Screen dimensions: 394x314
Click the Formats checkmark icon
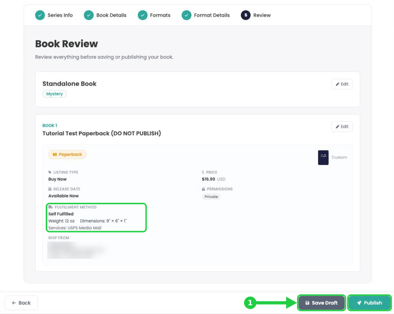coord(142,15)
